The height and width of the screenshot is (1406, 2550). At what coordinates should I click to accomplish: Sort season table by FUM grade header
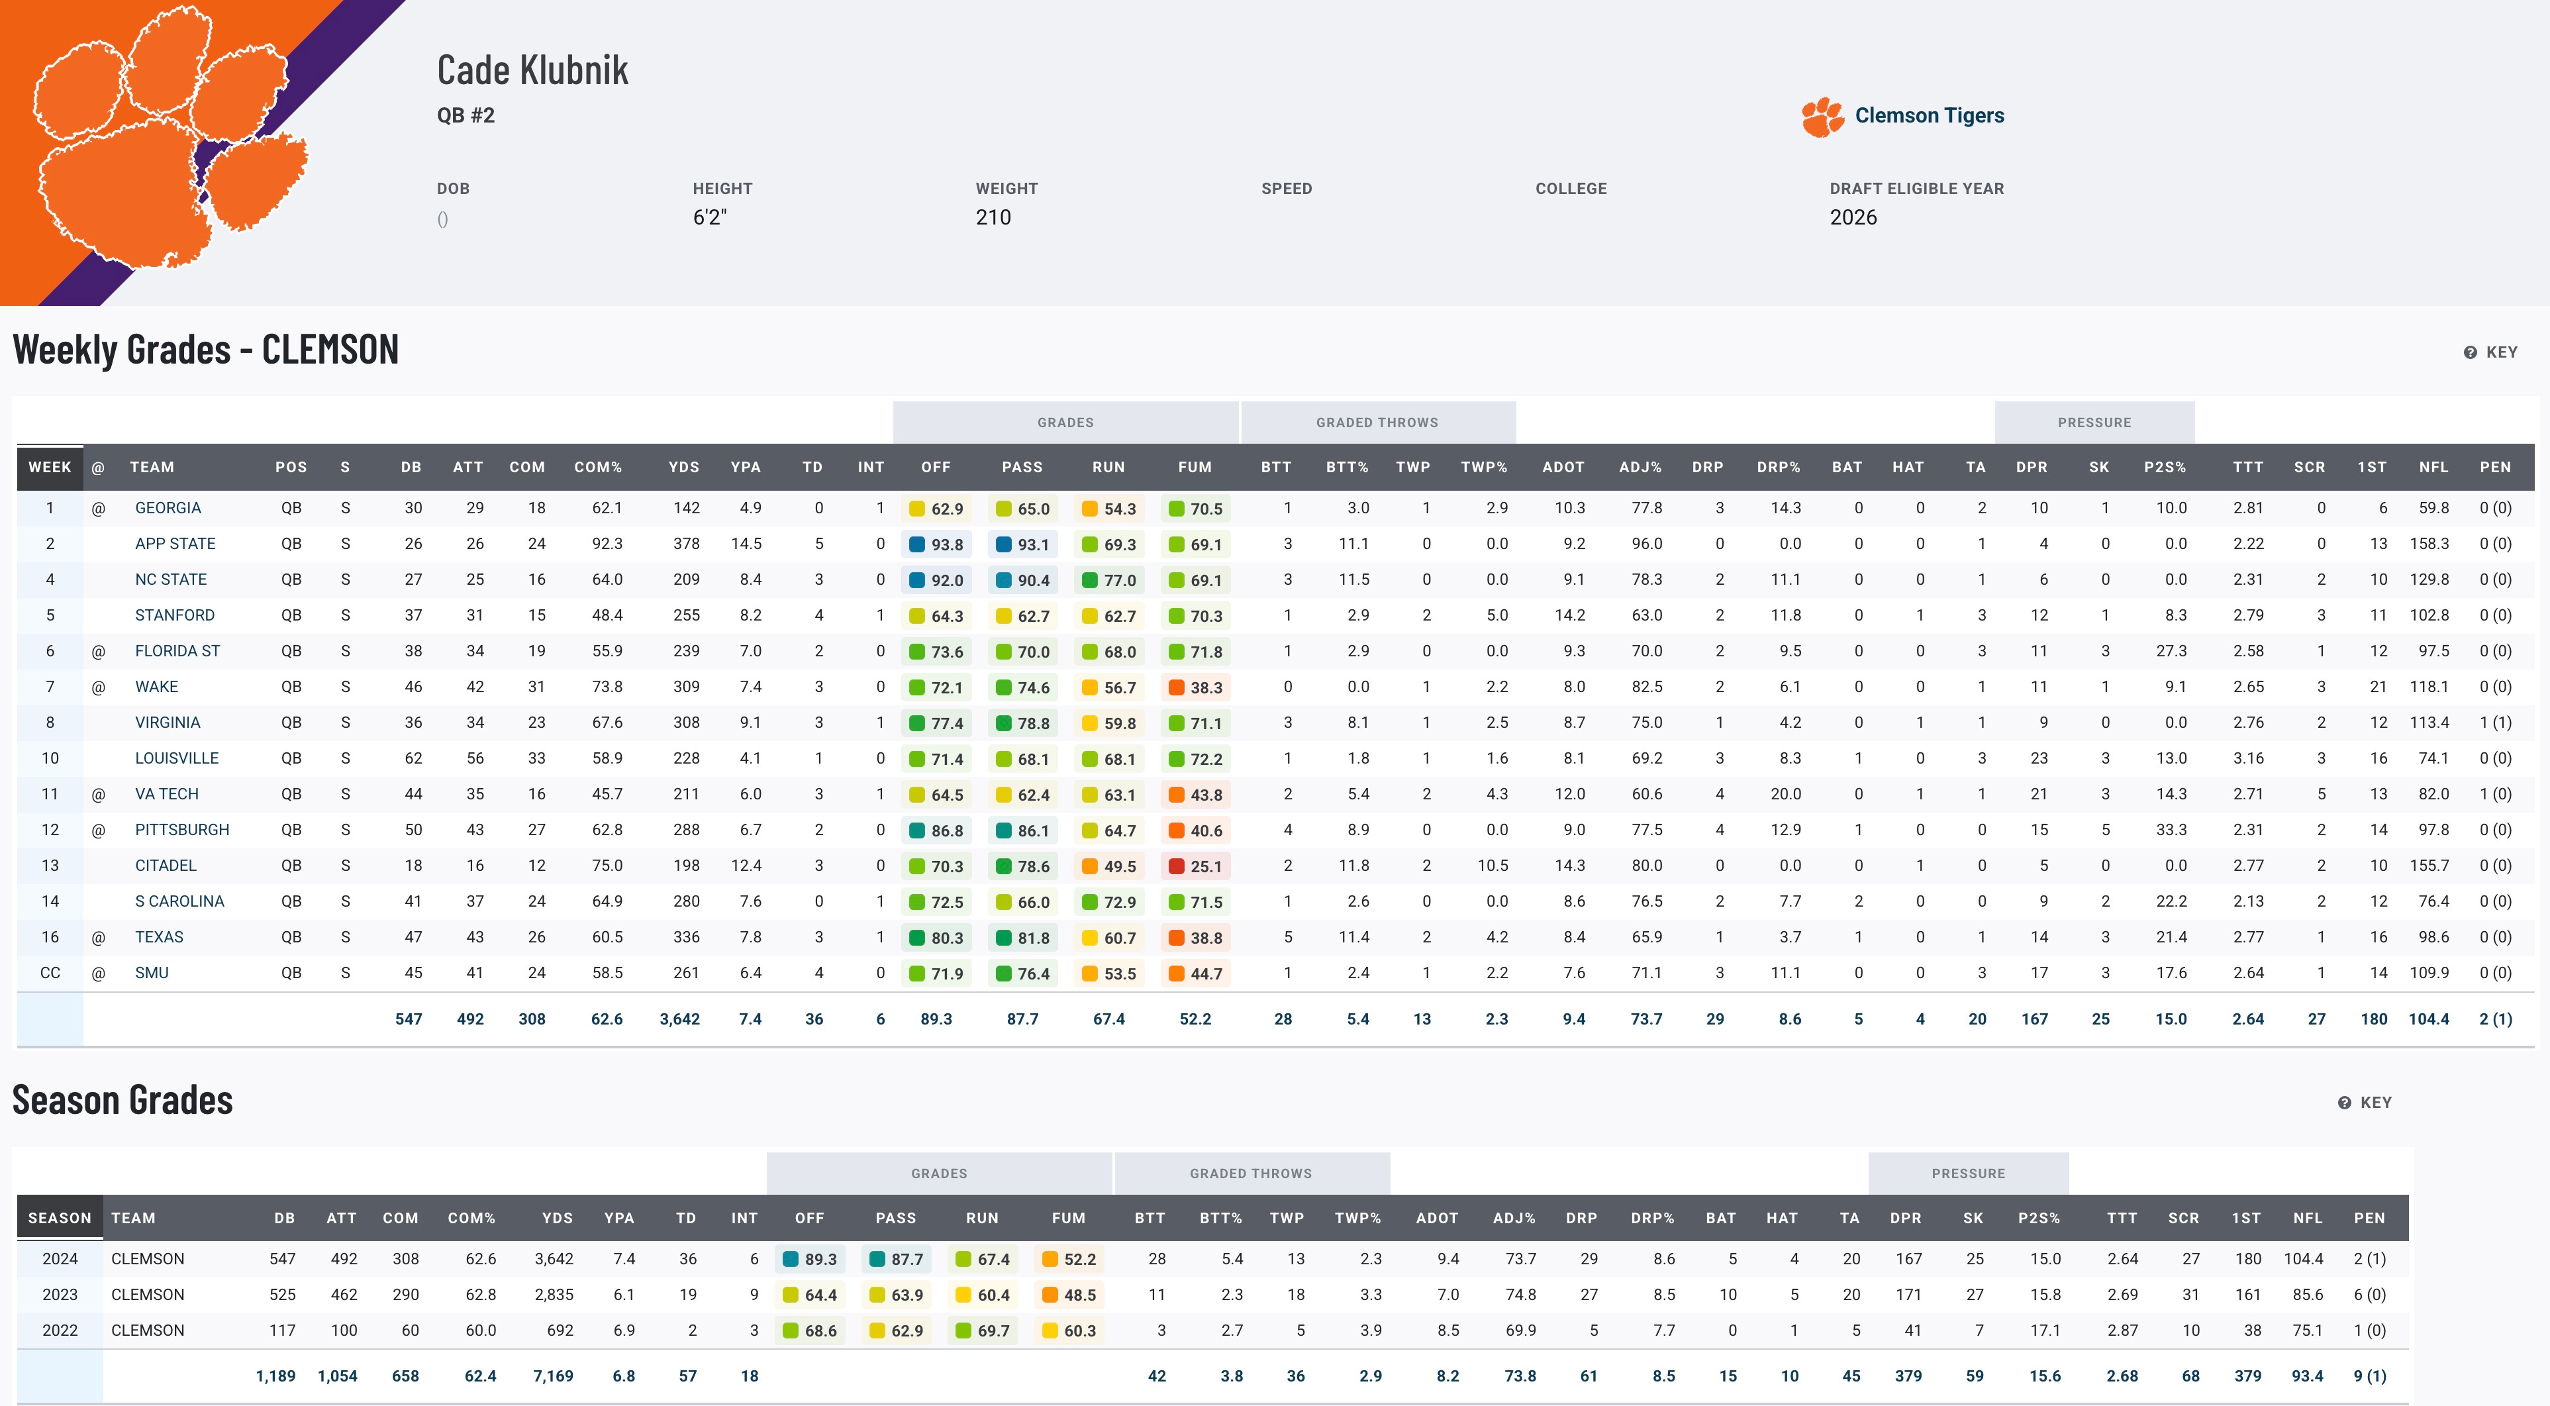pyautogui.click(x=1068, y=1218)
